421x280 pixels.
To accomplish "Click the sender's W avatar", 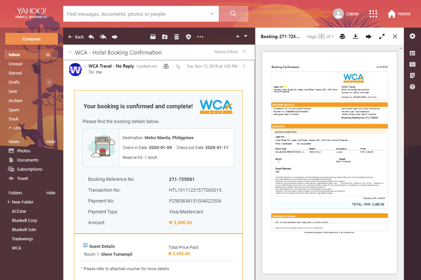I will [x=75, y=70].
